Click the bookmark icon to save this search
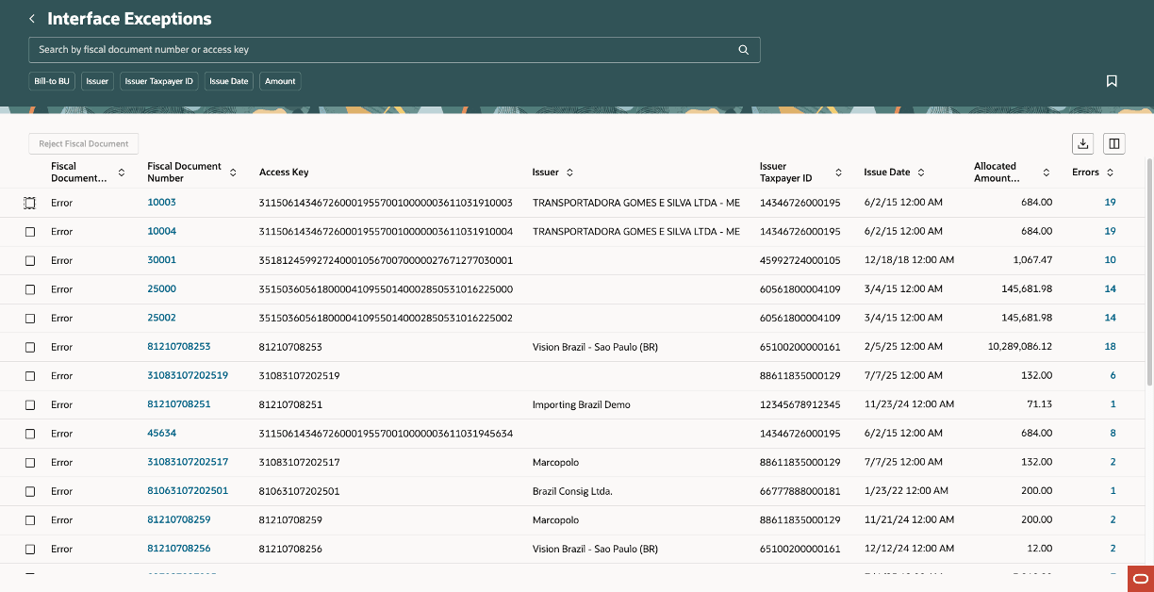This screenshot has width=1154, height=592. (1112, 81)
